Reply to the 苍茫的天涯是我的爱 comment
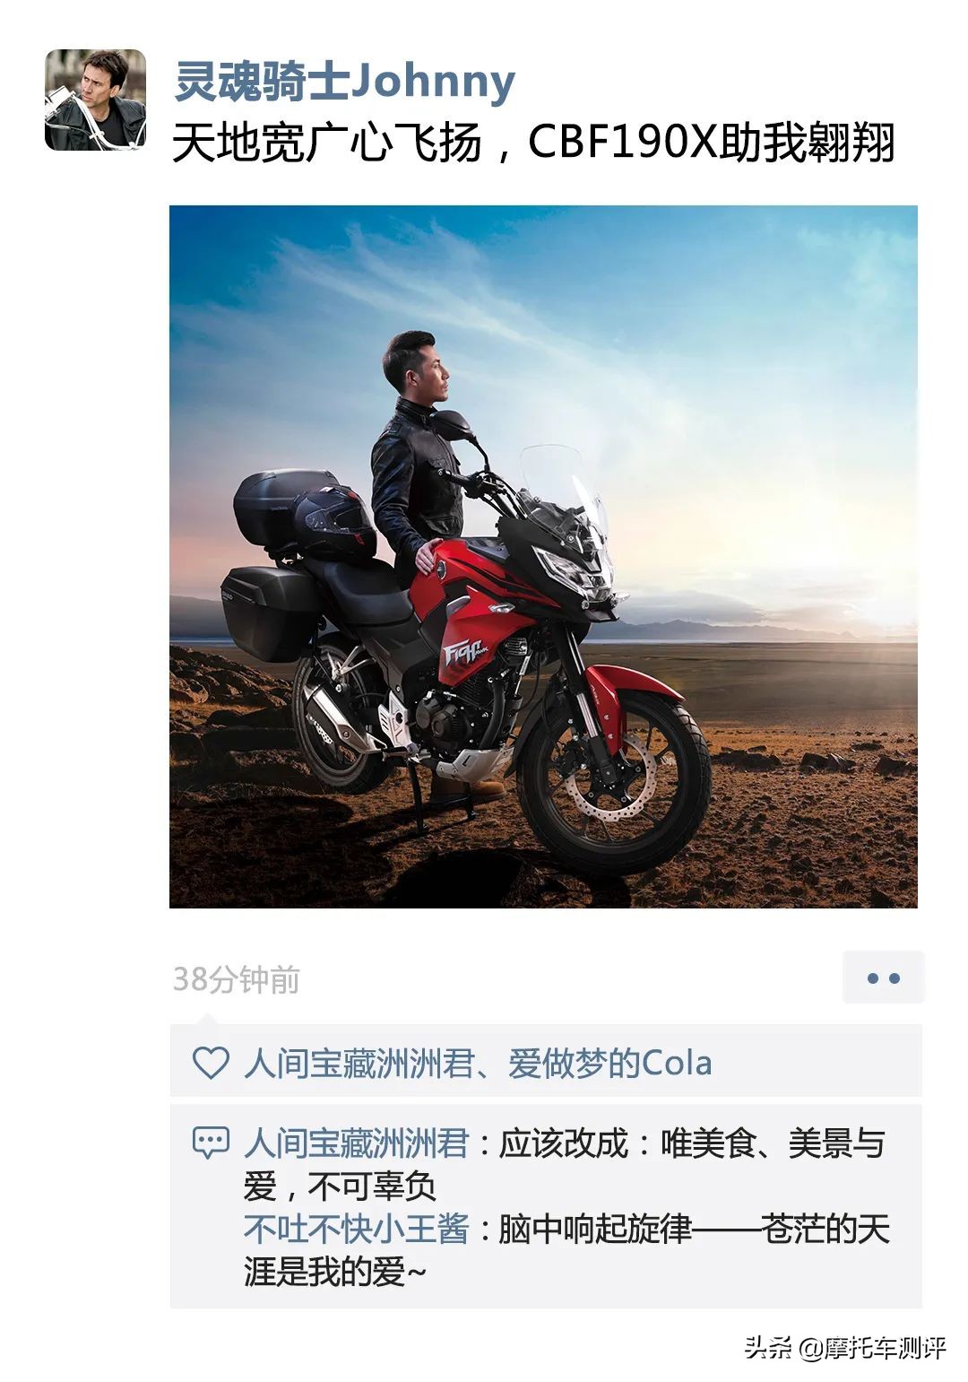Image resolution: width=968 pixels, height=1382 pixels. pyautogui.click(x=566, y=1249)
